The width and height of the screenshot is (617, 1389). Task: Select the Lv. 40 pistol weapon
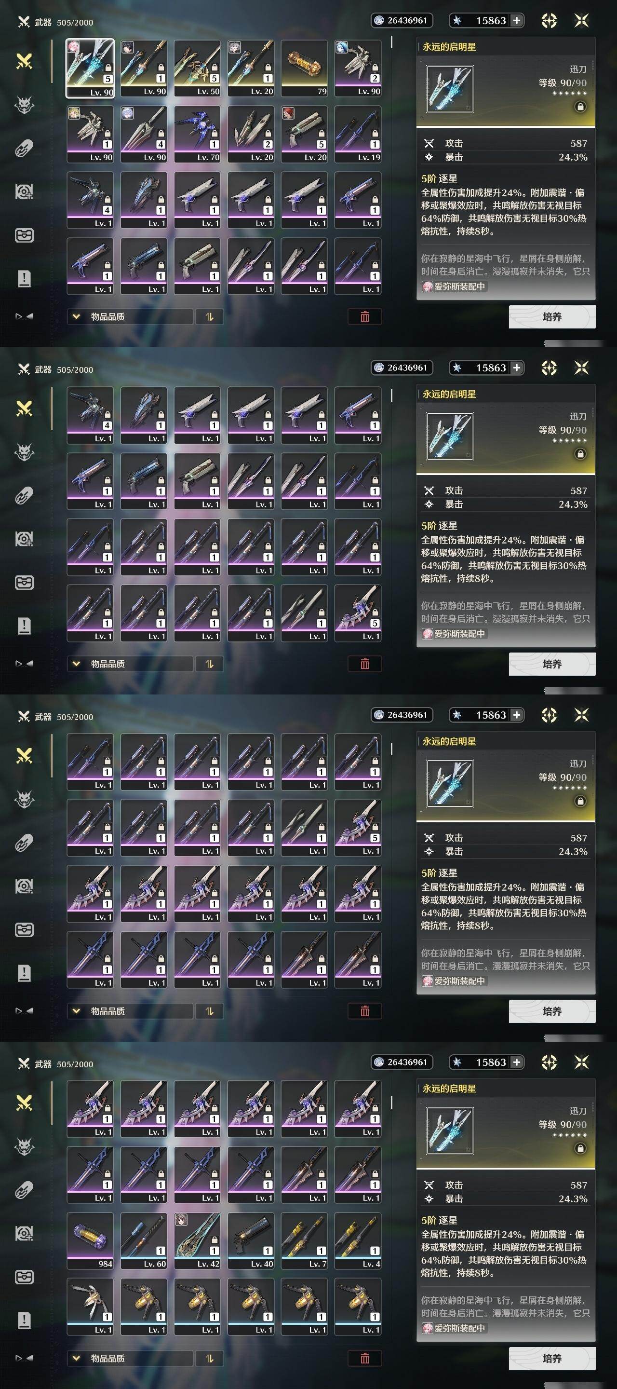(x=251, y=1241)
